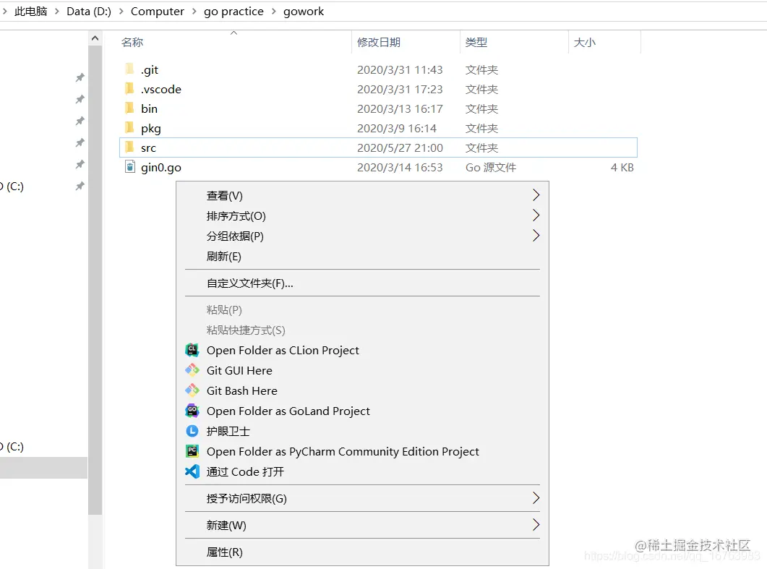
Task: Select Git Bash Here menu entry
Action: coord(362,391)
